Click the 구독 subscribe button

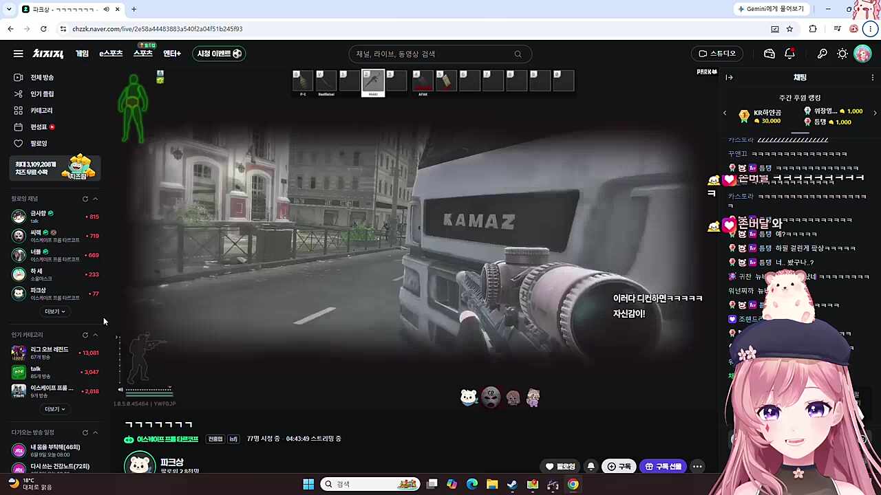pyautogui.click(x=619, y=467)
